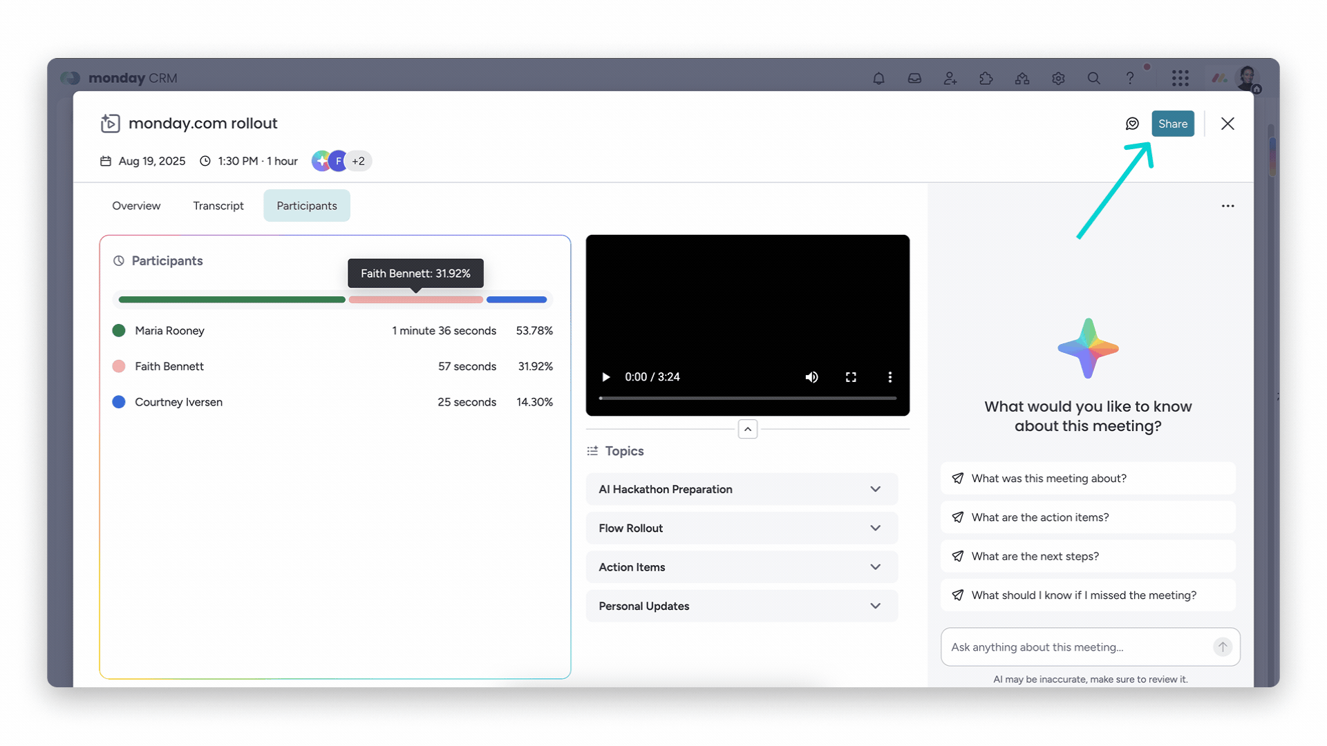This screenshot has height=746, width=1327.
Task: Click the user profile avatar
Action: click(1248, 79)
